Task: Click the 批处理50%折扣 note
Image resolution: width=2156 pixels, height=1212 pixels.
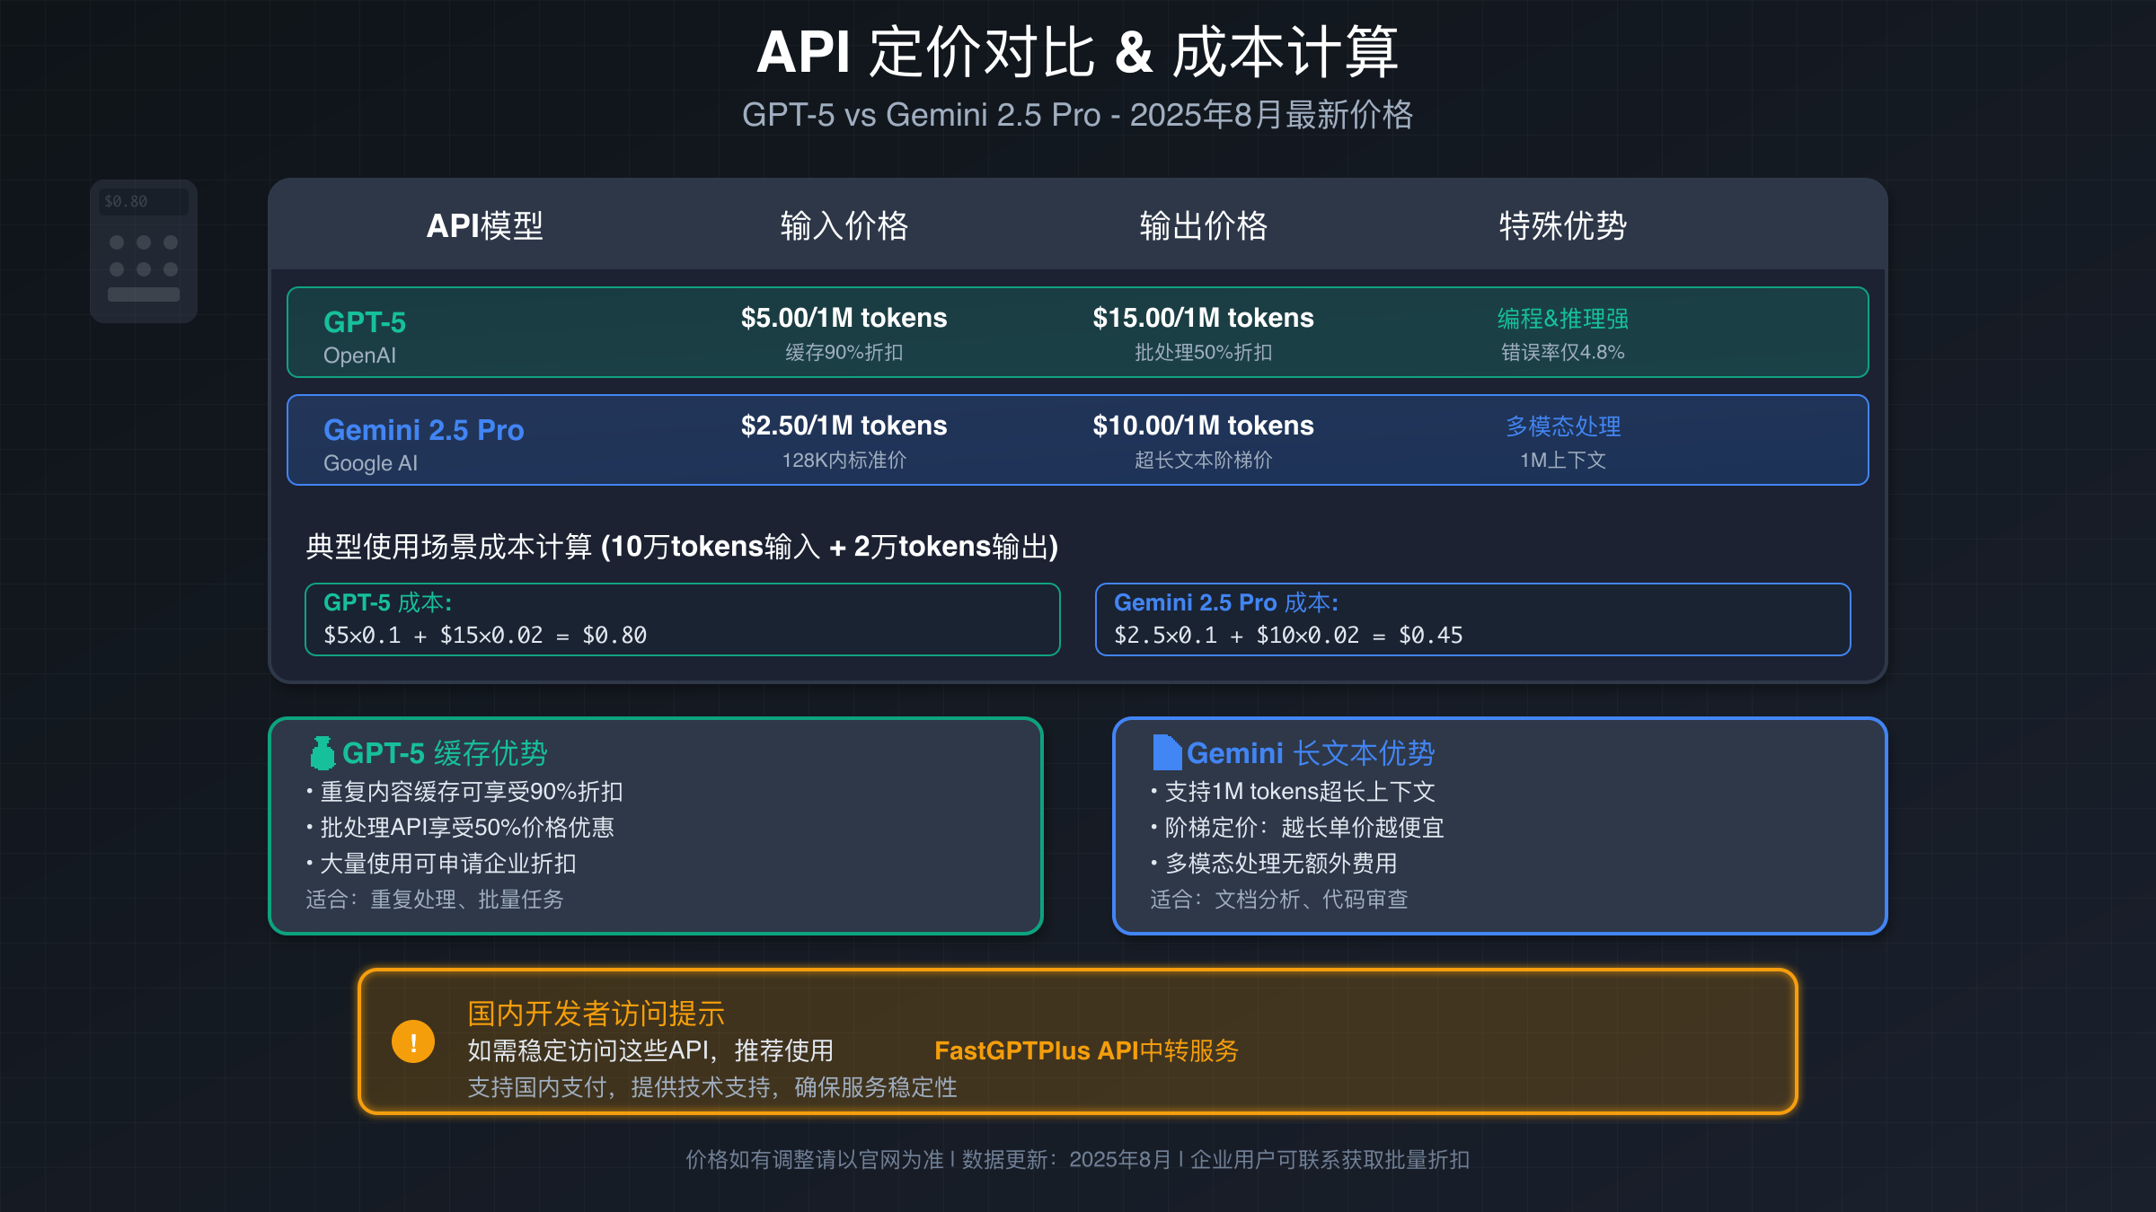Action: 1204,352
